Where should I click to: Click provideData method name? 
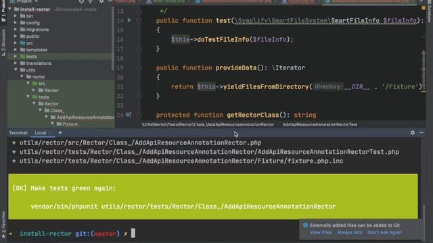(x=236, y=67)
